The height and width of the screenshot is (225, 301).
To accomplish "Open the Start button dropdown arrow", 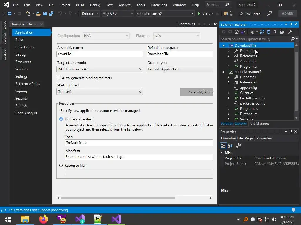I will (212, 13).
